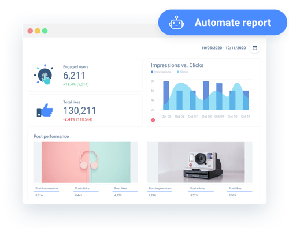Click the Impressions vs. Clicks chart title
289x228 pixels.
click(x=177, y=65)
